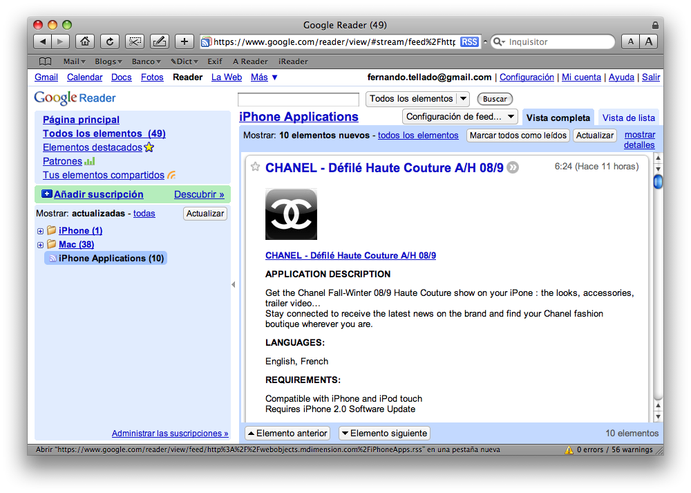Increase text size with large A button
The height and width of the screenshot is (493, 691).
(x=649, y=42)
